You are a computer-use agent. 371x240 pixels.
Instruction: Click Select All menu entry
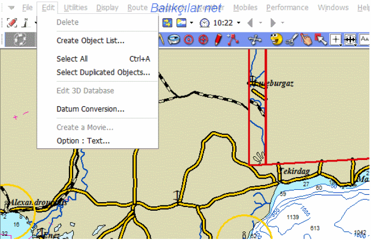click(72, 59)
